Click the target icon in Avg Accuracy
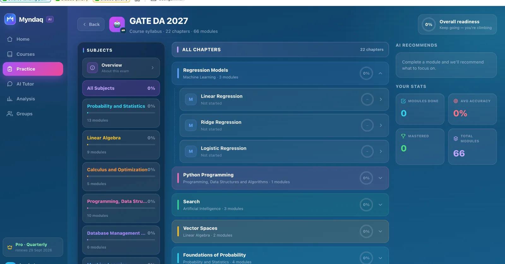This screenshot has height=264, width=505. point(456,101)
